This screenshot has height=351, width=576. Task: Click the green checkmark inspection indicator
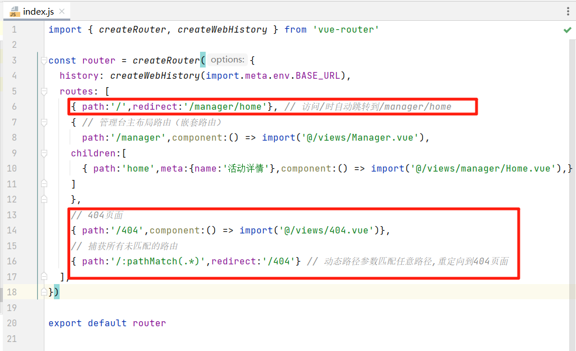(x=568, y=30)
